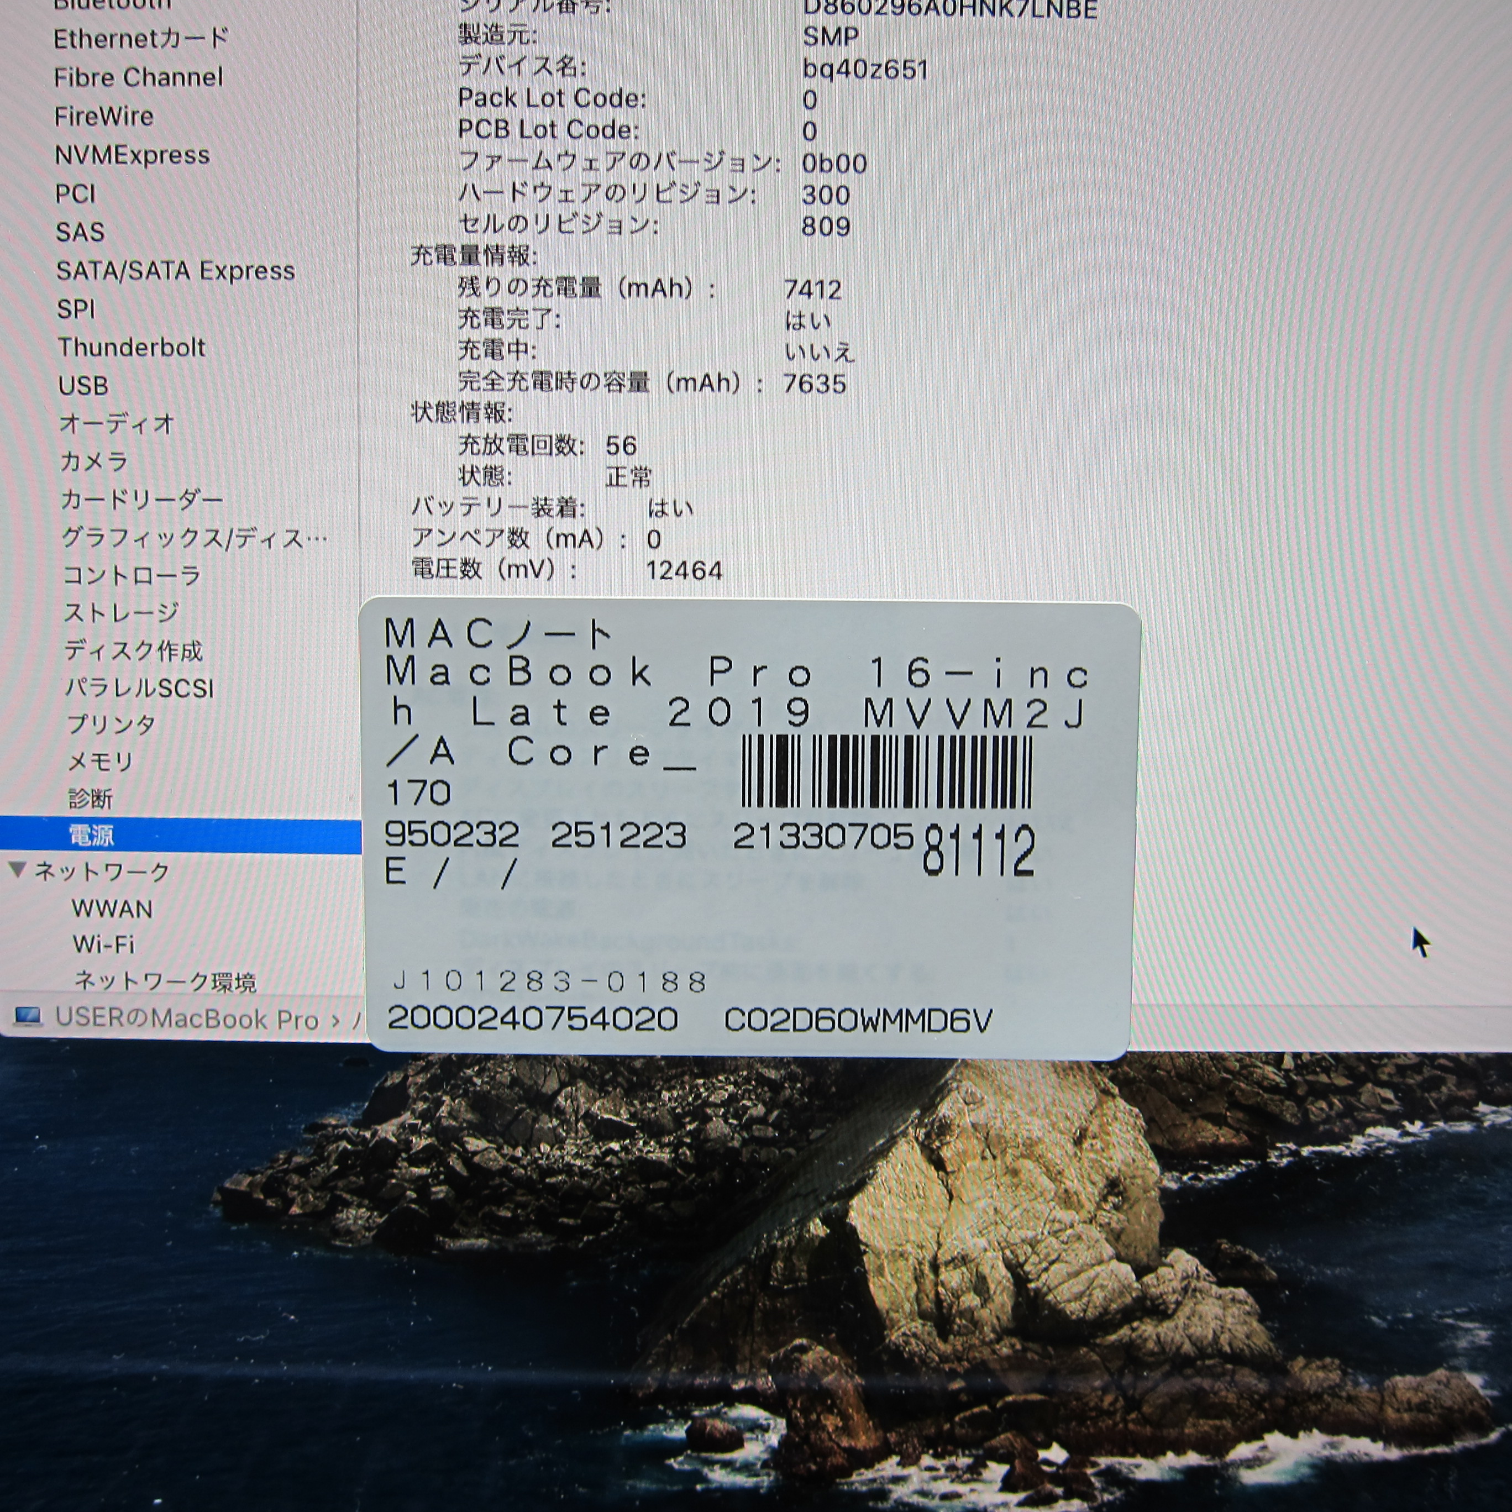1512x1512 pixels.
Task: Select the highlighted 電源 item
Action: click(92, 835)
